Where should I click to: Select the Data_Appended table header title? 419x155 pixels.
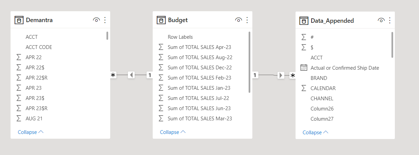coord(332,21)
